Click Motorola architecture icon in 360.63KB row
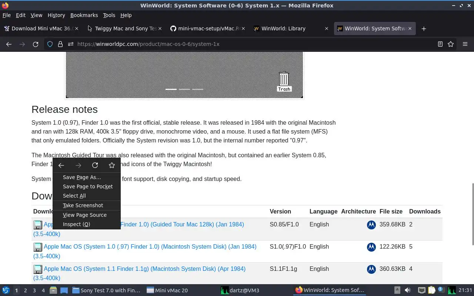This screenshot has width=474, height=296. (371, 269)
